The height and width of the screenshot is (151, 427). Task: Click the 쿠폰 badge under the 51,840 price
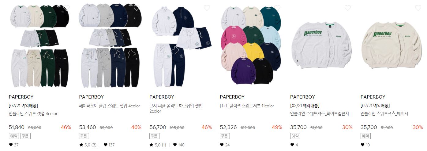click(25, 136)
